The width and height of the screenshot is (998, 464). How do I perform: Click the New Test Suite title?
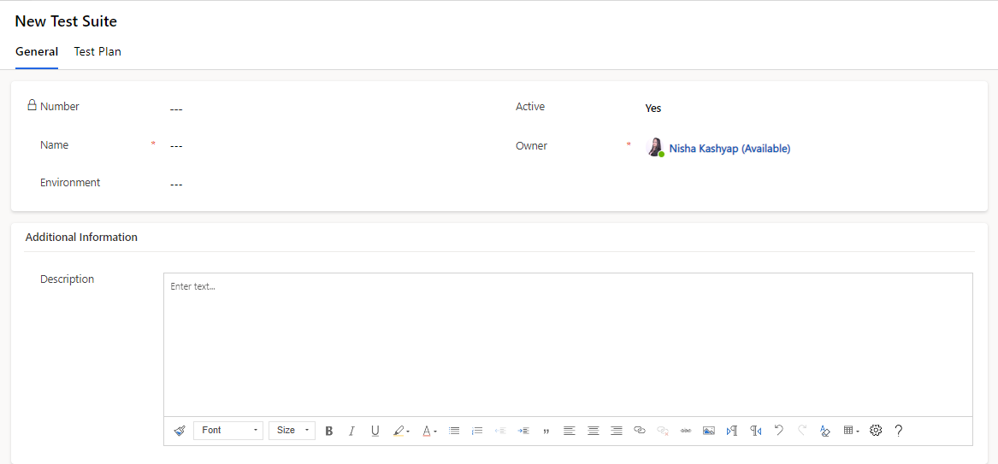tap(66, 21)
